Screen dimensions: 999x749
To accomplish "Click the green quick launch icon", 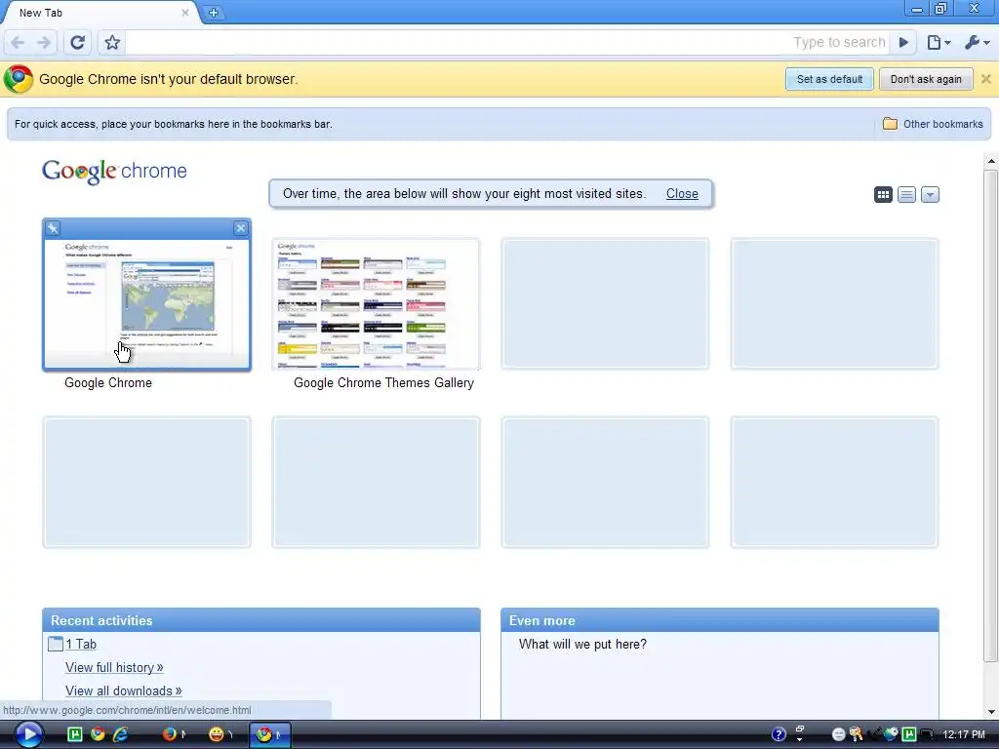I will (74, 734).
